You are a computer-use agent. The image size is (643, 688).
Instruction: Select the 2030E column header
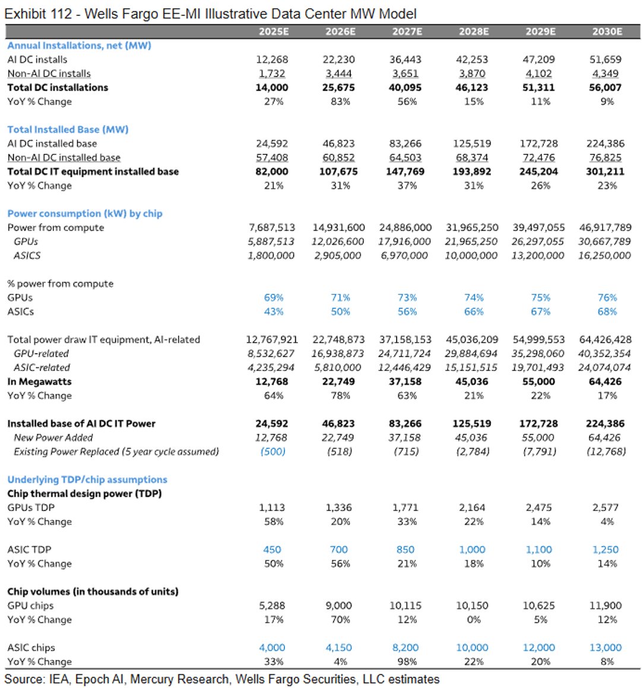click(x=607, y=31)
